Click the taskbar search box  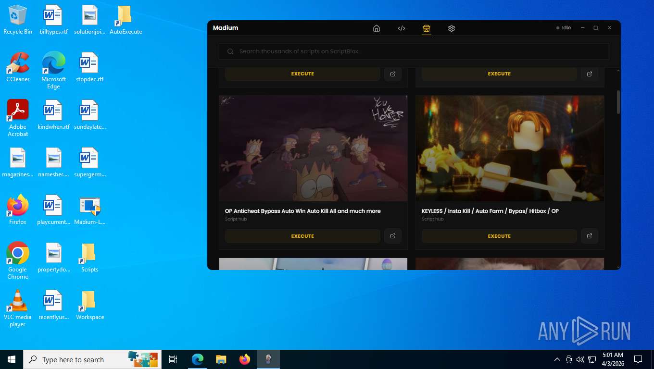click(92, 359)
